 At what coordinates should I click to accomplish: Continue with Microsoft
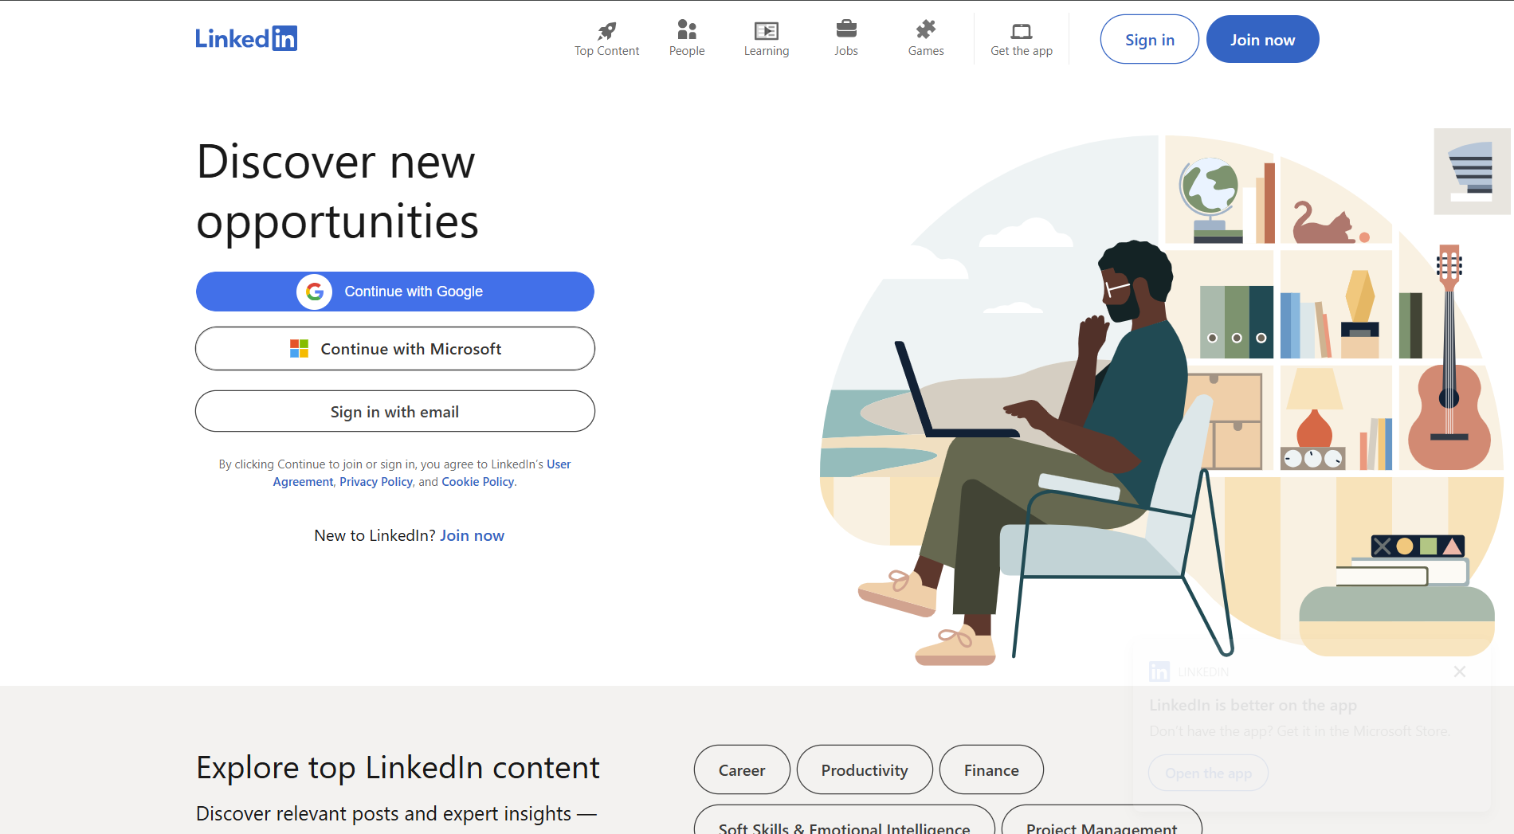click(395, 349)
